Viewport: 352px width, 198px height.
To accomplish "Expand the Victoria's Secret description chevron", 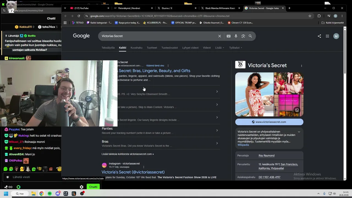I will (299, 132).
